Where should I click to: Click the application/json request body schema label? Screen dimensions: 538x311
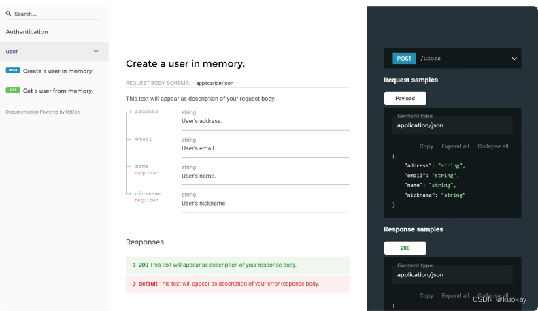(x=215, y=83)
